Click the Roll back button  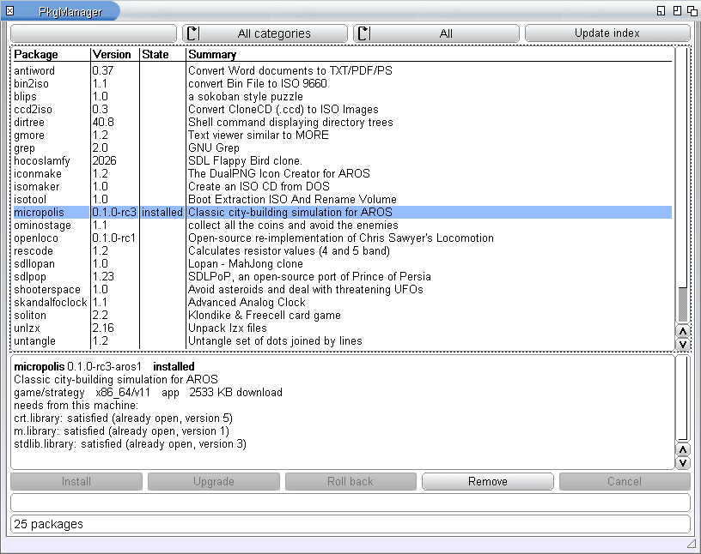(x=350, y=482)
